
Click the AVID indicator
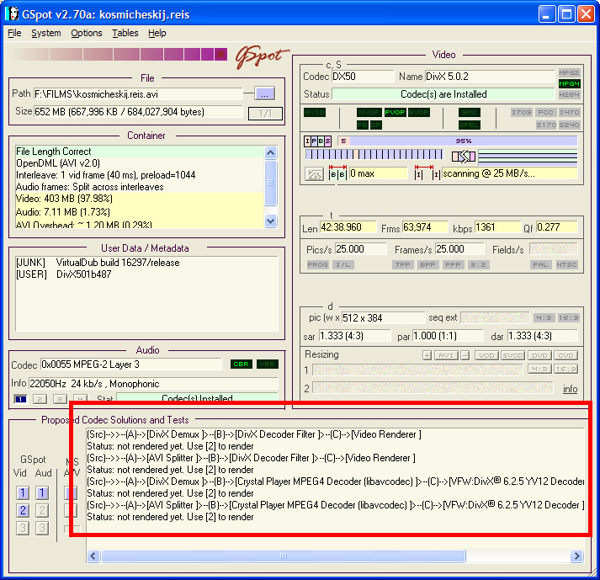coord(315,112)
